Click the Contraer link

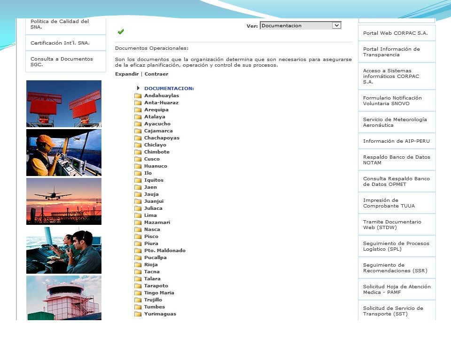[x=156, y=74]
